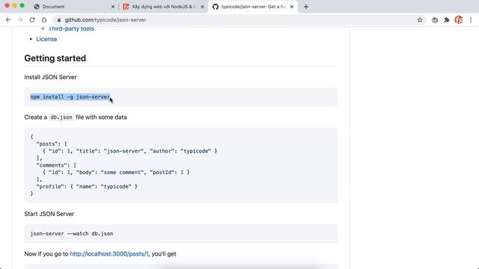Viewport: 479px width, 269px height.
Task: Open the Third-party tools link
Action: tap(71, 28)
